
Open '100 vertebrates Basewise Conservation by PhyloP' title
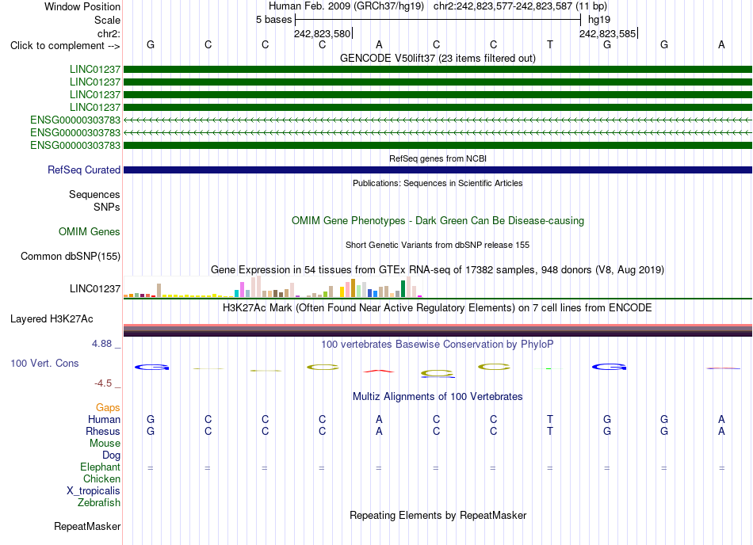click(x=438, y=344)
